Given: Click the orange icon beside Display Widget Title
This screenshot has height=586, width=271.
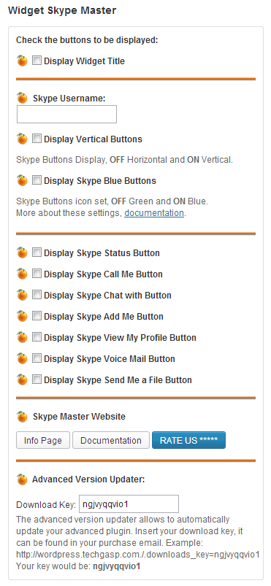Looking at the screenshot, I should point(23,61).
